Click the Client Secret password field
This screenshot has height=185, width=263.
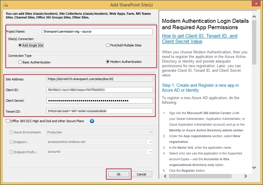pyautogui.click(x=100, y=101)
